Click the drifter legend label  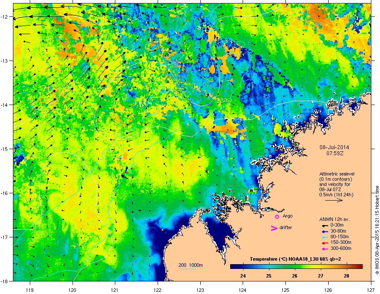pos(286,227)
